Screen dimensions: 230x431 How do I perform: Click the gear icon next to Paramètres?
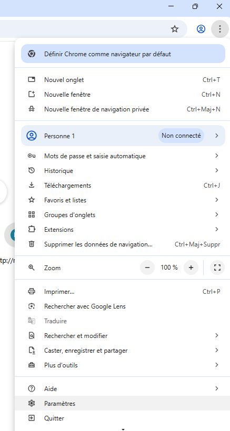tap(32, 404)
